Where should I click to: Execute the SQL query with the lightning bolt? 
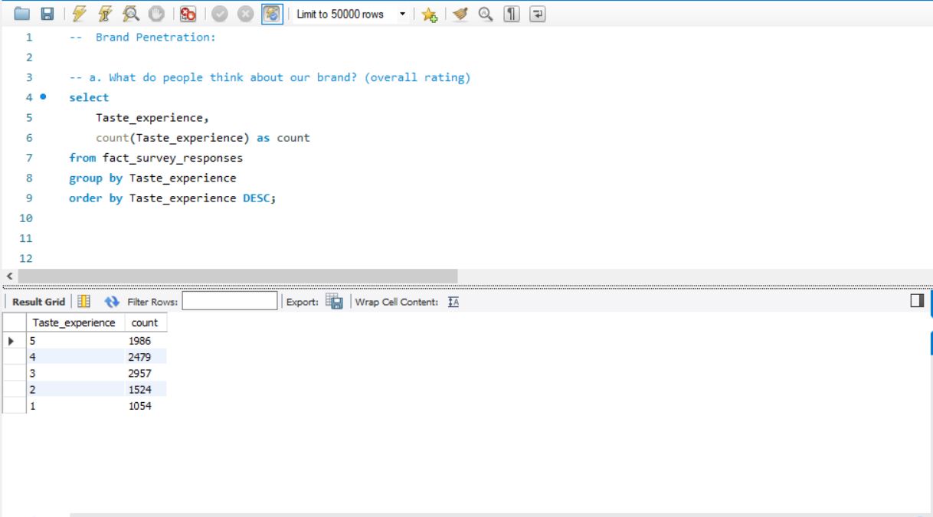coord(79,12)
